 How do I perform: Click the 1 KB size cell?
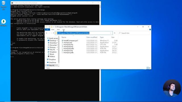pyautogui.click(x=116, y=44)
